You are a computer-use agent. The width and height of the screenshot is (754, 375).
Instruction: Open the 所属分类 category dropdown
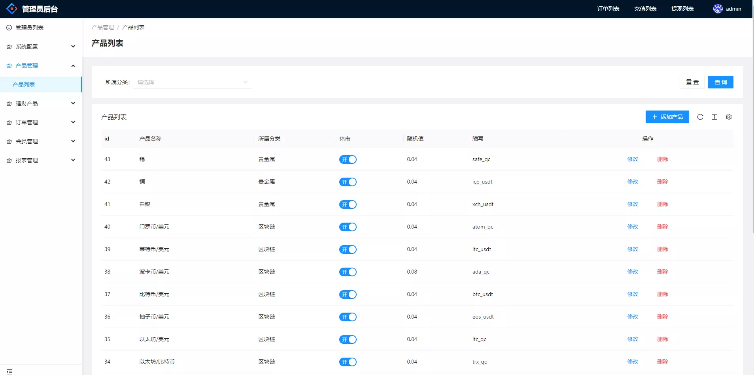192,82
